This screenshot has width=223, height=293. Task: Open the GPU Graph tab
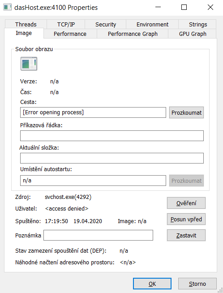coord(193,34)
